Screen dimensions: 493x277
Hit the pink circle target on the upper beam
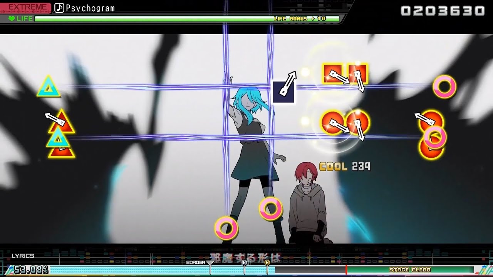point(444,87)
